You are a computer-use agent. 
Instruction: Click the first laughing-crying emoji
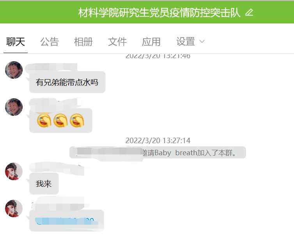click(44, 121)
